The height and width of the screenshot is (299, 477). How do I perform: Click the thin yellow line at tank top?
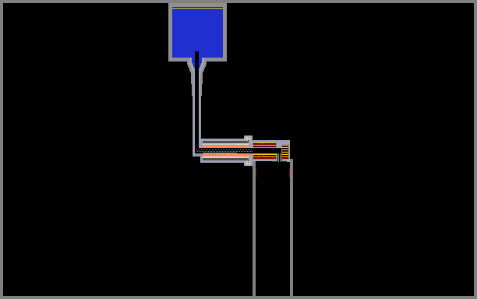tap(197, 8)
